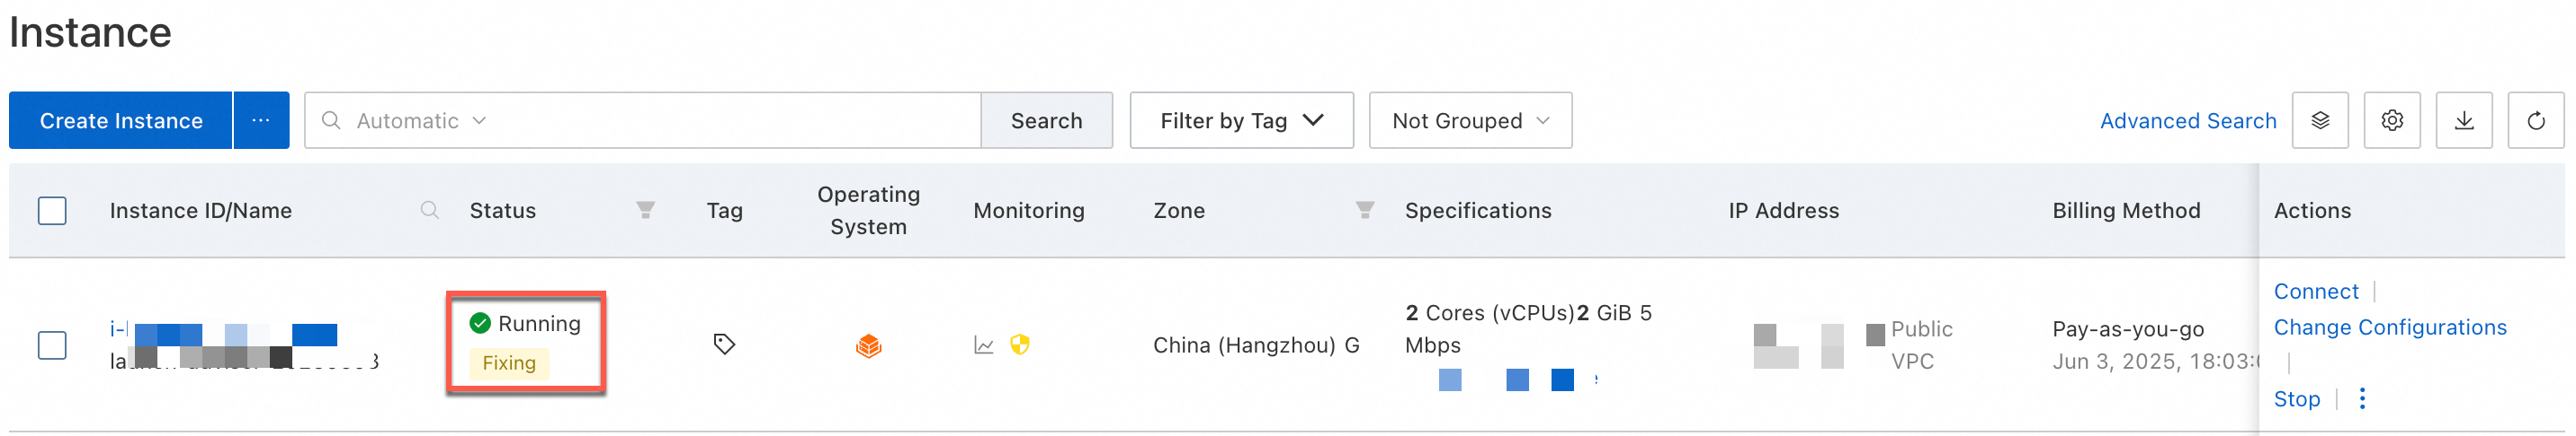The width and height of the screenshot is (2576, 436).
Task: Select the instance row checkbox
Action: (52, 345)
